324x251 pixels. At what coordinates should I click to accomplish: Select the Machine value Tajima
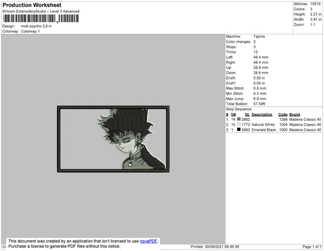[259, 36]
